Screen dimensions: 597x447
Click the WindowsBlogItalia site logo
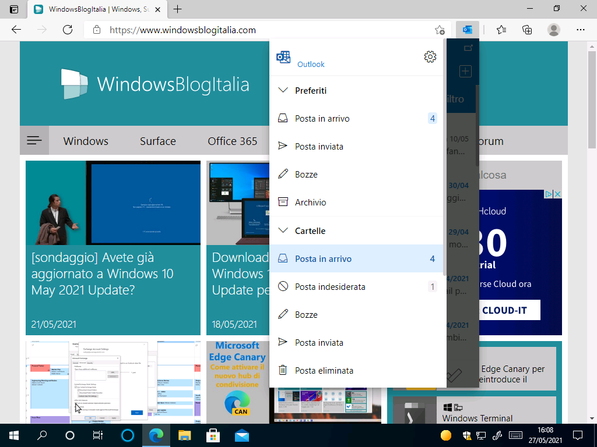point(155,84)
